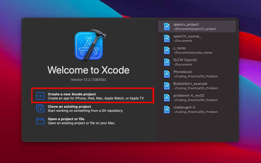Click the c_temp project file icon
Image resolution: width=261 pixels, height=163 pixels.
tap(167, 50)
